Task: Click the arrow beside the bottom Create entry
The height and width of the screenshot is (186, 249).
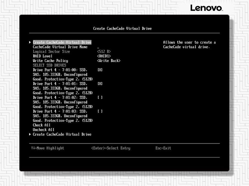Action: click(30, 135)
